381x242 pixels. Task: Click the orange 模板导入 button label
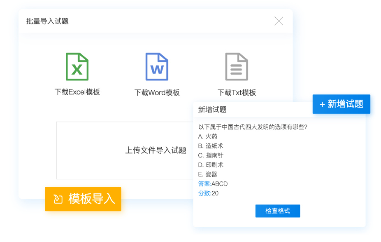click(x=91, y=199)
